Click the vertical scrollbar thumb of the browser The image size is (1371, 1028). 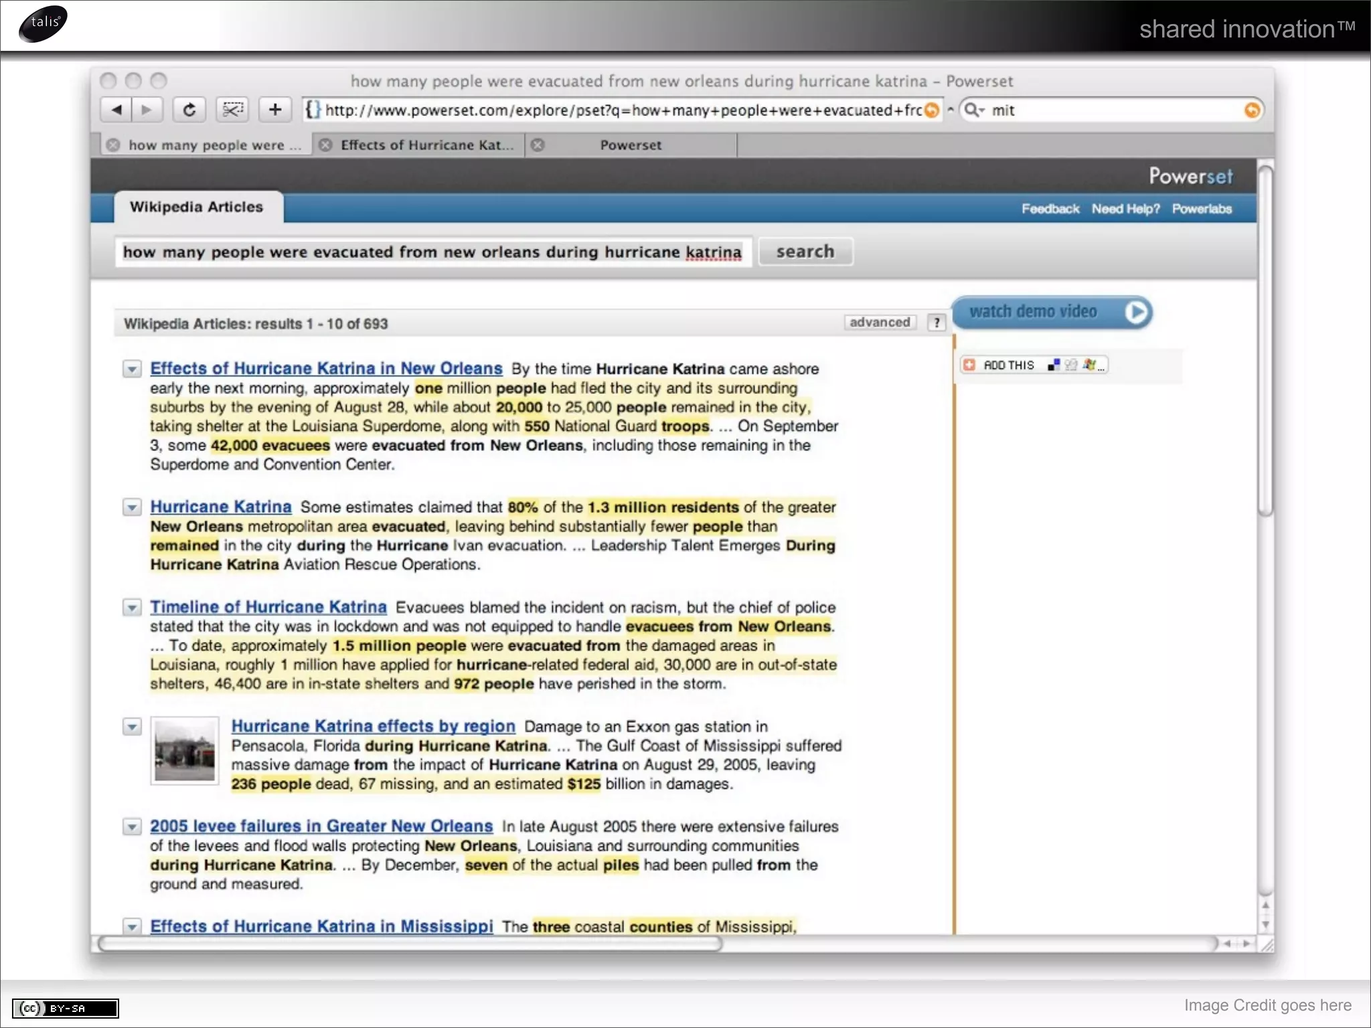[1265, 340]
